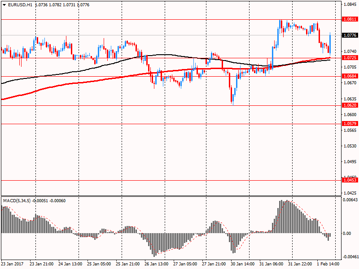Expand the arrow beside the EURUSD,H1 title
The width and height of the screenshot is (359, 269).
coord(4,4)
